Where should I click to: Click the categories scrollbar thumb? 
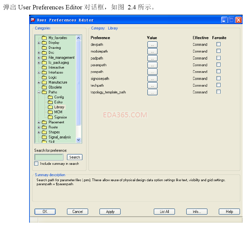[x=78, y=83]
